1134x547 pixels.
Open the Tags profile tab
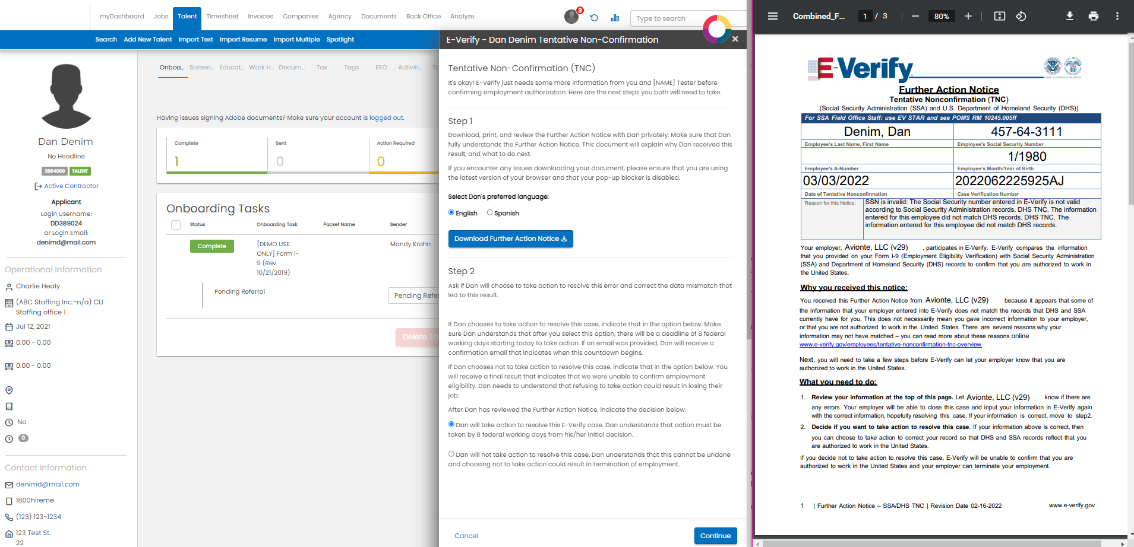tap(352, 68)
